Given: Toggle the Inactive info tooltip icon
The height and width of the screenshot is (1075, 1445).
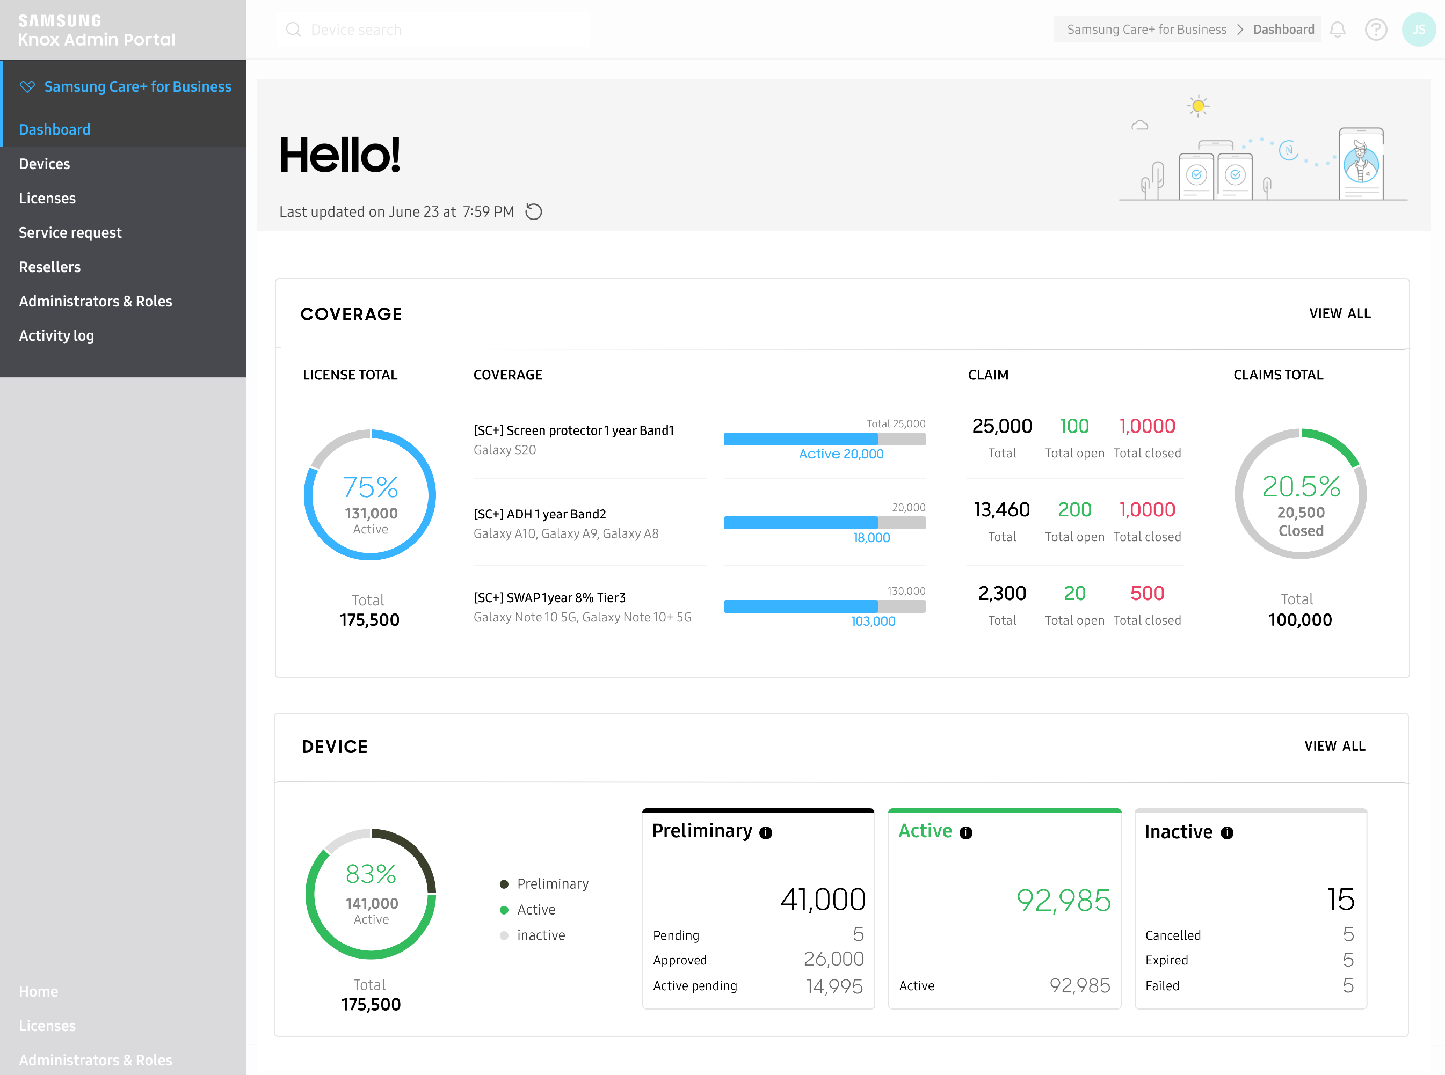Looking at the screenshot, I should (x=1230, y=833).
